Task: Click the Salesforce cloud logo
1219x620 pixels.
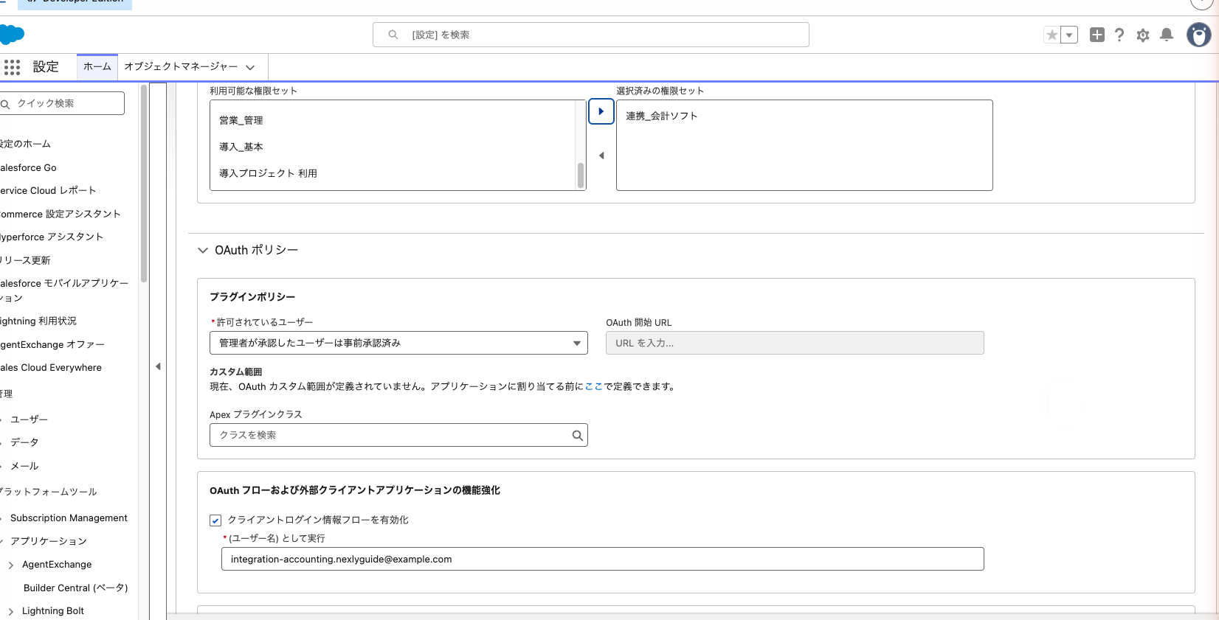Action: tap(12, 35)
